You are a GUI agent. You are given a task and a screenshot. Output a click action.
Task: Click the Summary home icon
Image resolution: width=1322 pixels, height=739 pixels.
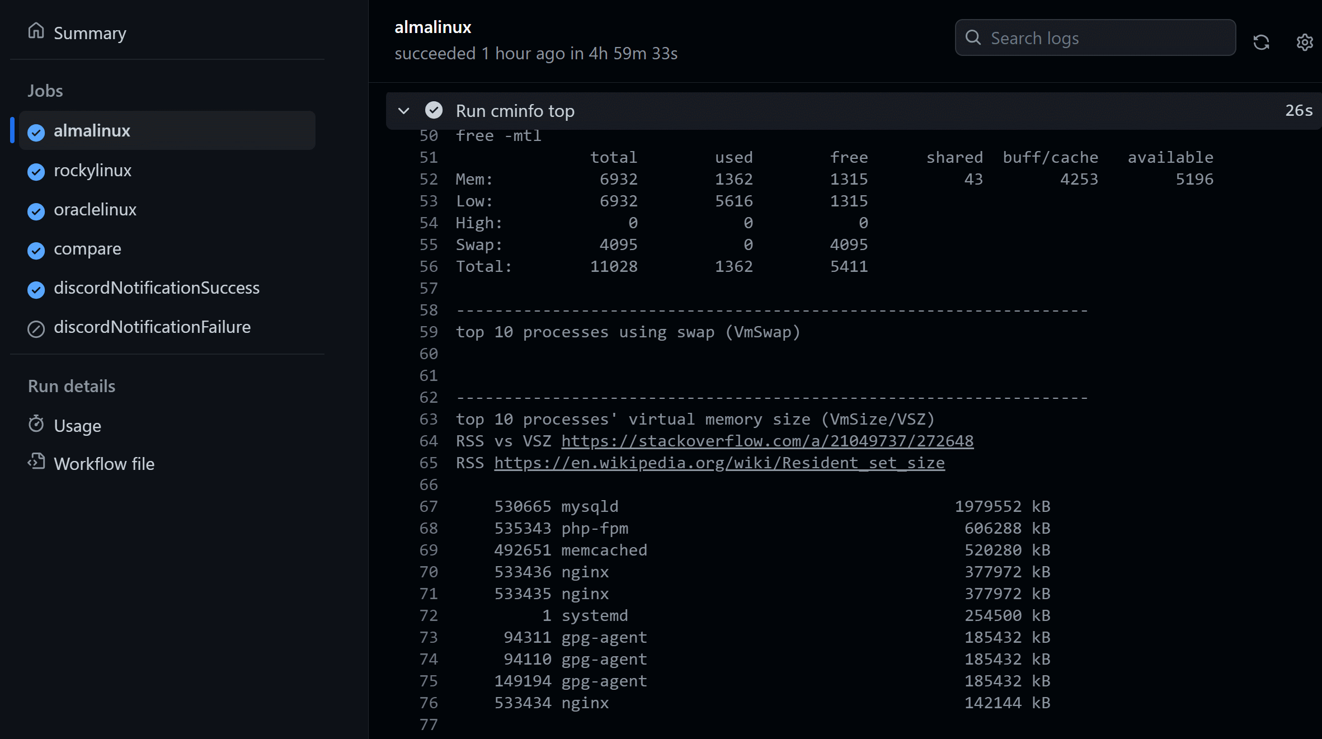pyautogui.click(x=36, y=31)
